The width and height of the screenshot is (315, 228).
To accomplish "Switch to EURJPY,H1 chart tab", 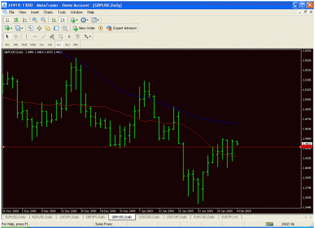I will [x=230, y=217].
